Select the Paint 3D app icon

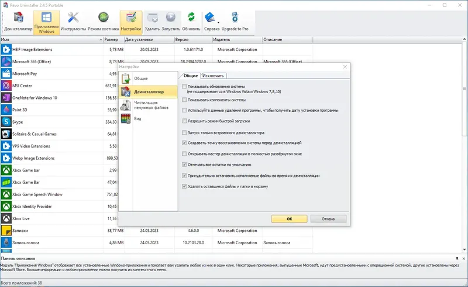coord(6,110)
